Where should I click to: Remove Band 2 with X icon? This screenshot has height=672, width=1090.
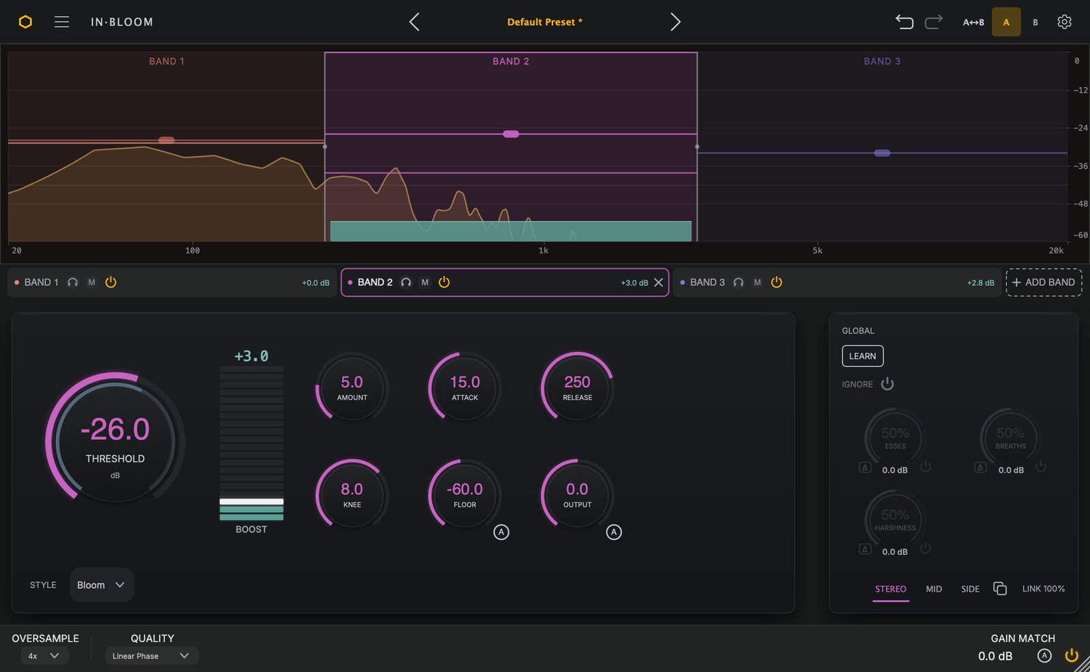(659, 283)
